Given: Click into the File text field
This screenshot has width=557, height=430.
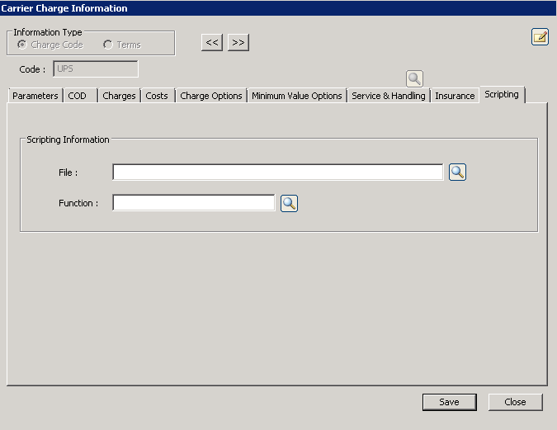Looking at the screenshot, I should point(277,172).
